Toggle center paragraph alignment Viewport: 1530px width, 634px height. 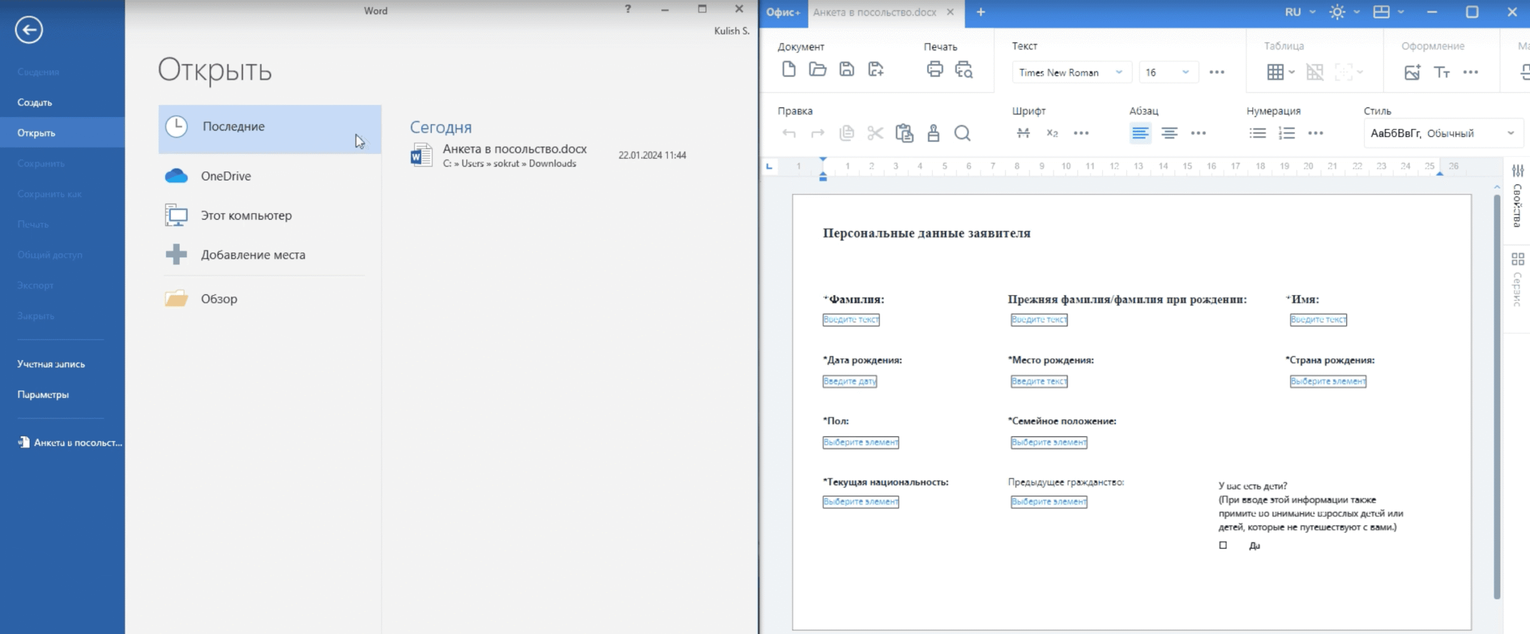pyautogui.click(x=1169, y=133)
